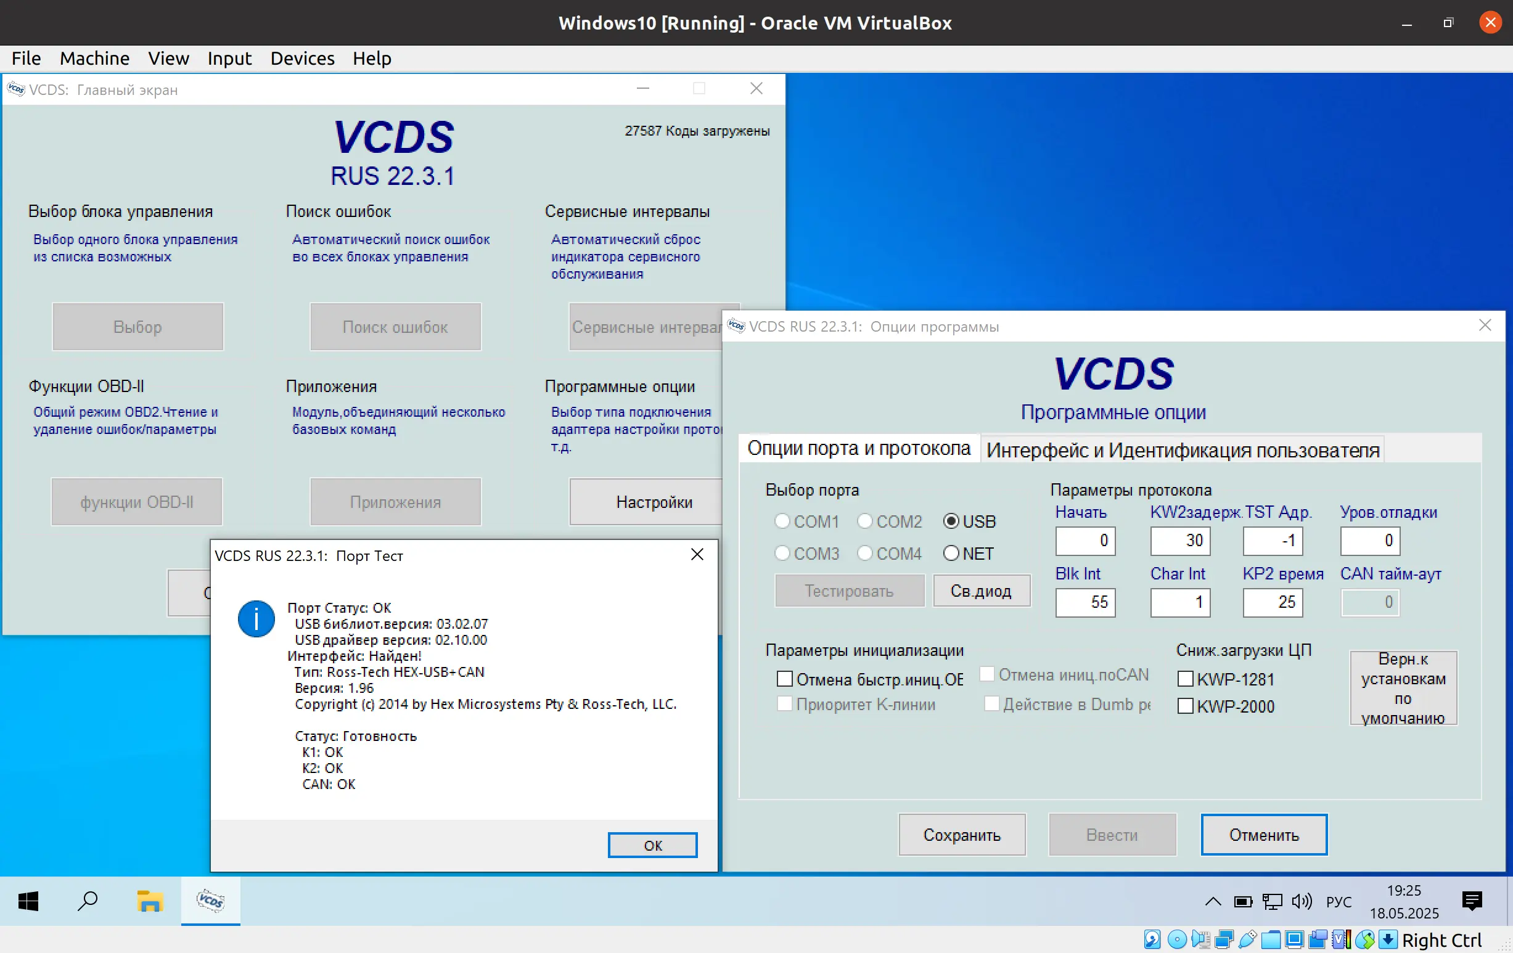
Task: Click the VirtualBox mouse integration status icon
Action: pos(1364,939)
